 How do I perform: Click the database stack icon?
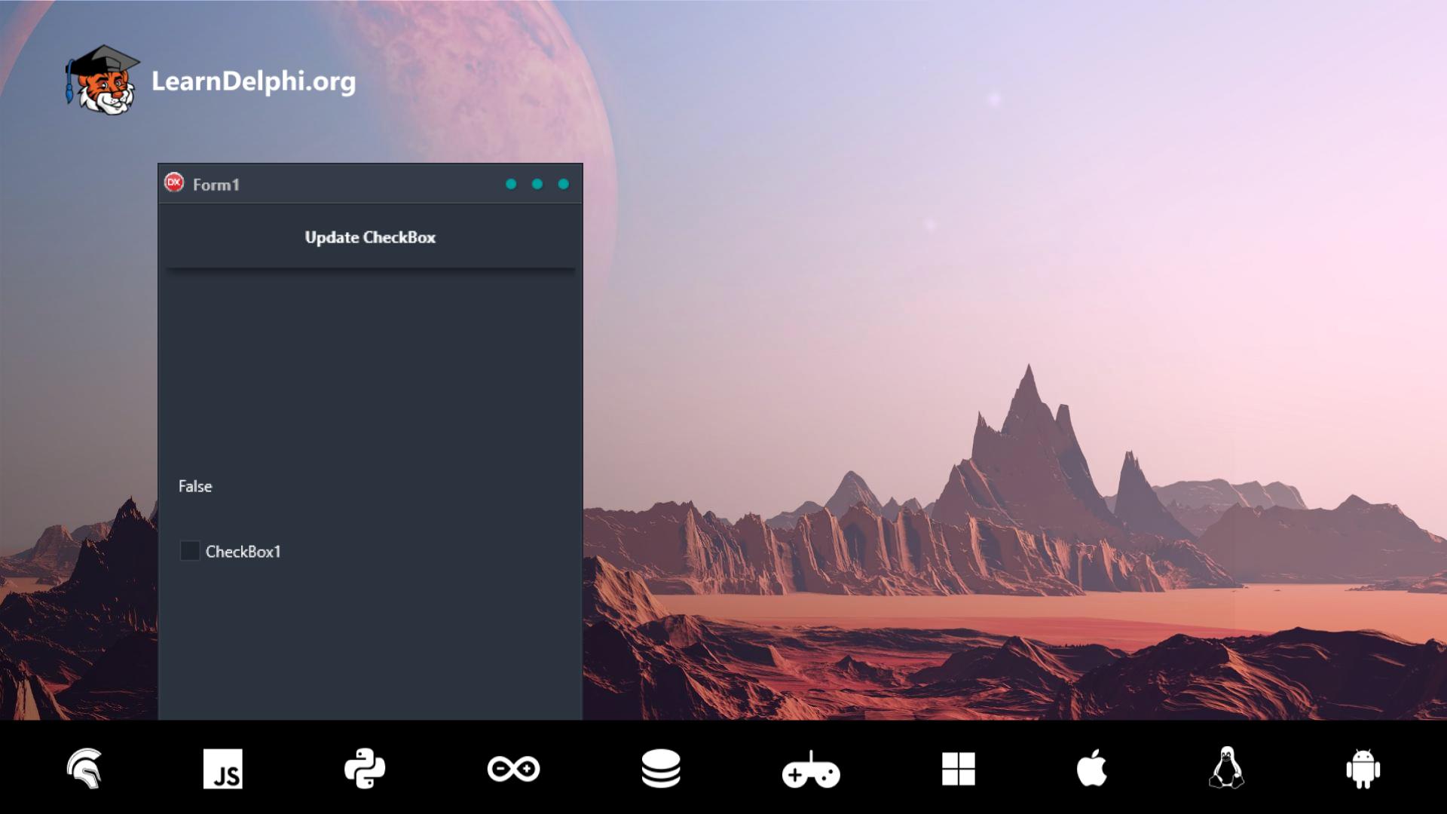click(x=661, y=769)
